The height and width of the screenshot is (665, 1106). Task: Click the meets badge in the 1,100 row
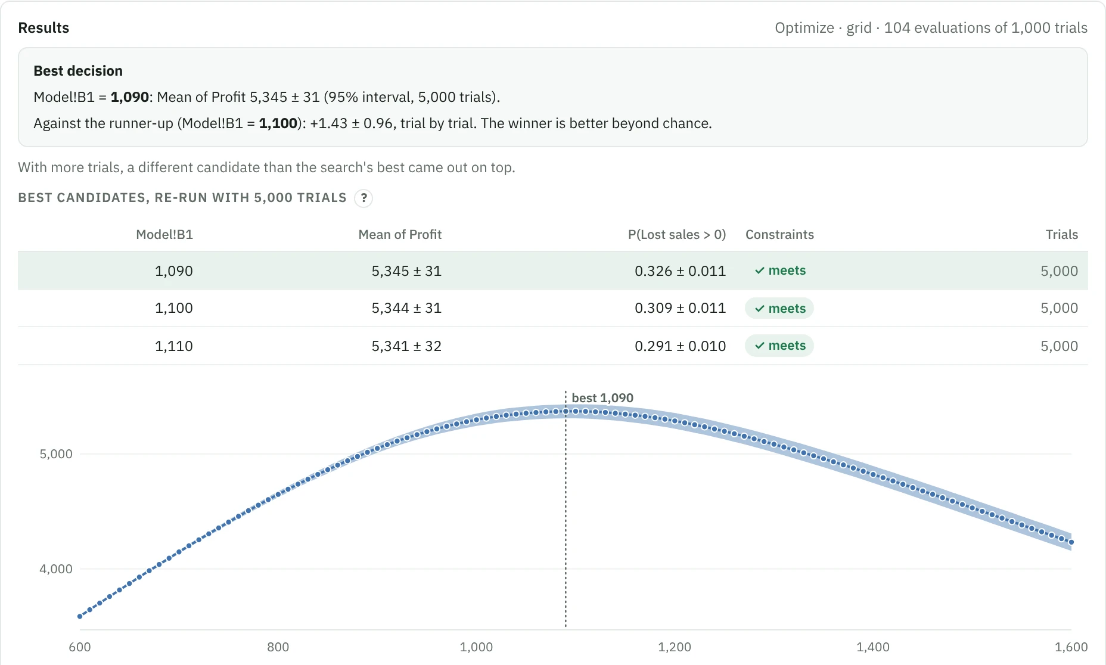779,308
